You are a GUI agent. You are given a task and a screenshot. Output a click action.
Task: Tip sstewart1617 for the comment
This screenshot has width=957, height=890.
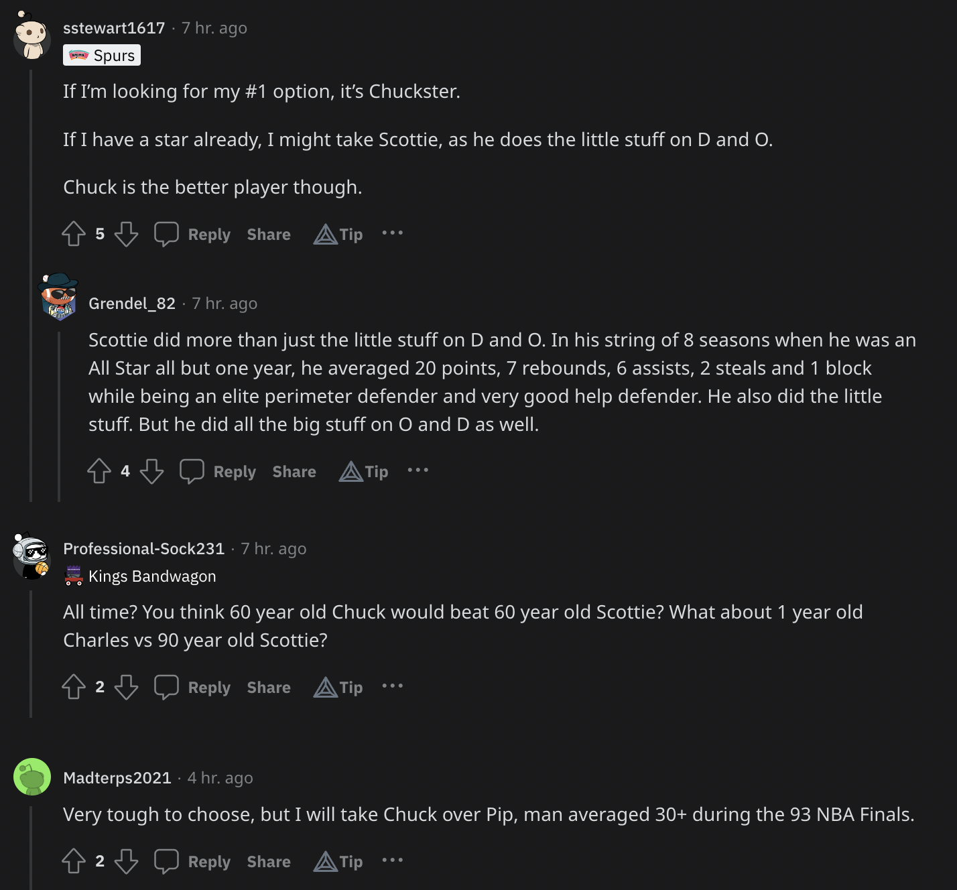[338, 234]
